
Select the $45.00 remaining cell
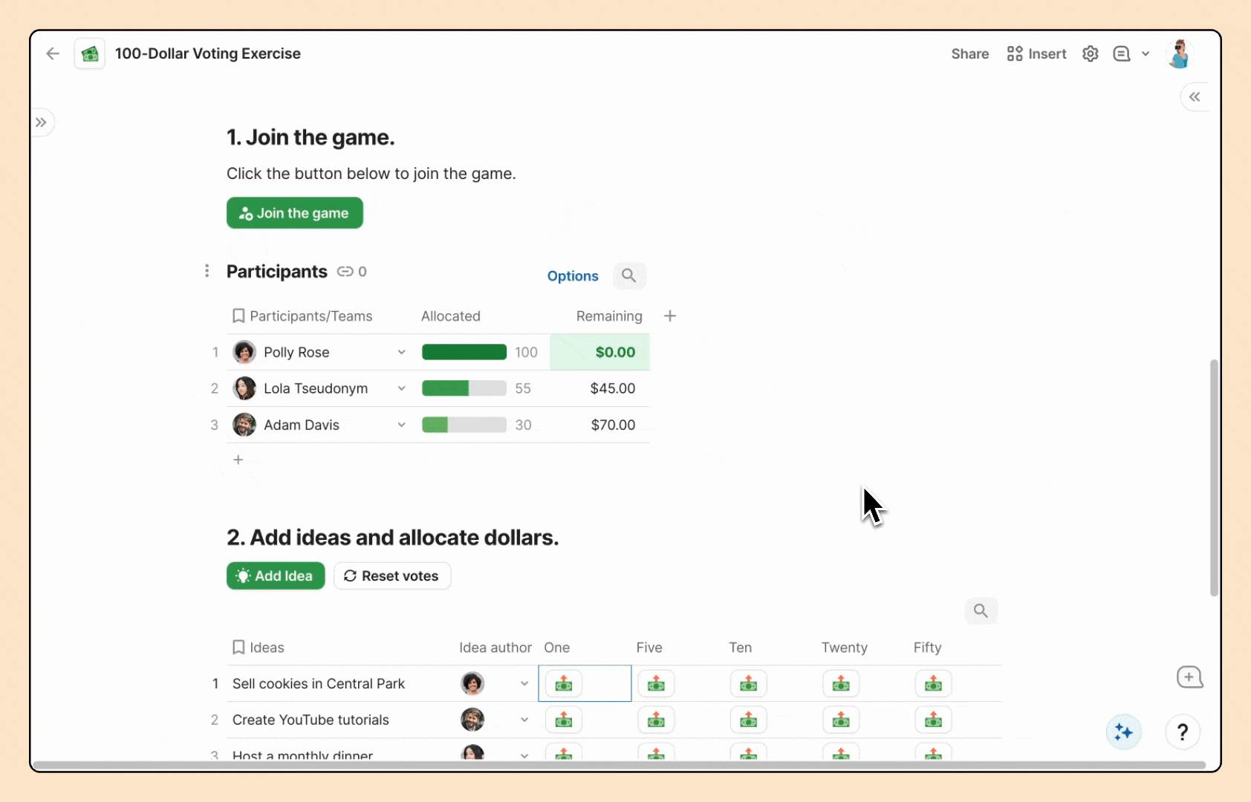[x=599, y=388]
